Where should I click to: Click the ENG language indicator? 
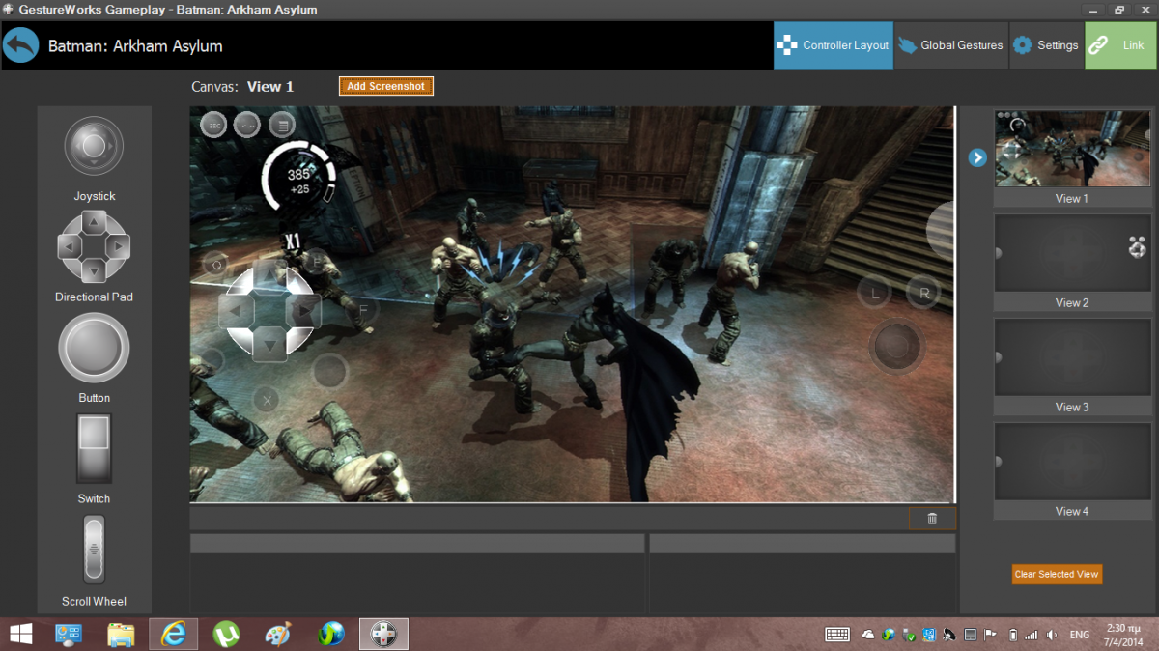tap(1080, 635)
